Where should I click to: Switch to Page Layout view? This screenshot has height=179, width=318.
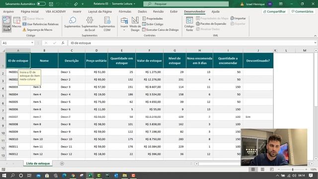(x=262, y=169)
